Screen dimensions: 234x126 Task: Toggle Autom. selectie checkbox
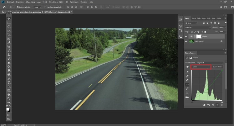(x=18, y=7)
